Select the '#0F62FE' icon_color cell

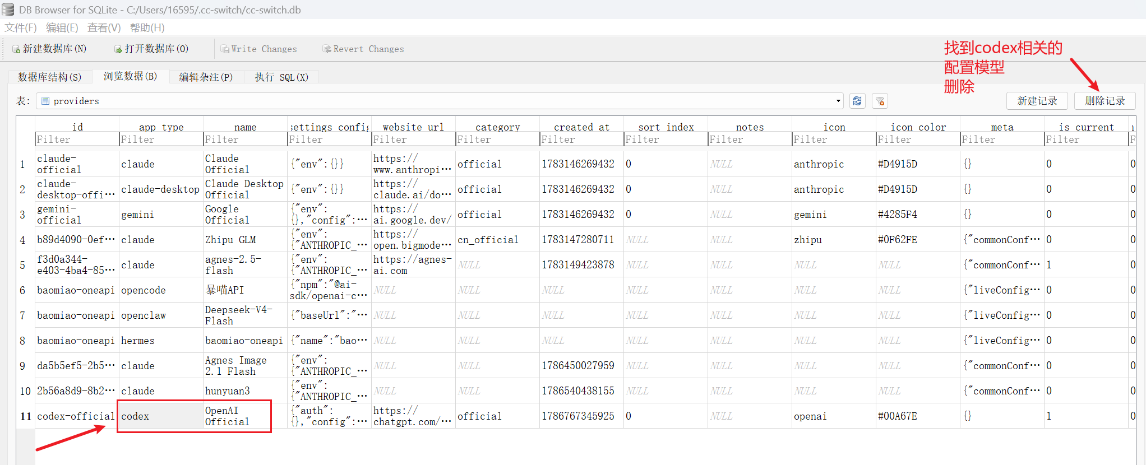918,240
